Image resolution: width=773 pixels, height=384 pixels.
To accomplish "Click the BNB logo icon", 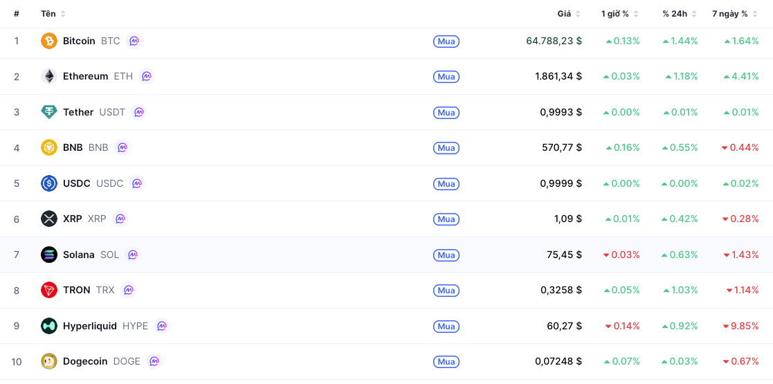I will [x=49, y=147].
